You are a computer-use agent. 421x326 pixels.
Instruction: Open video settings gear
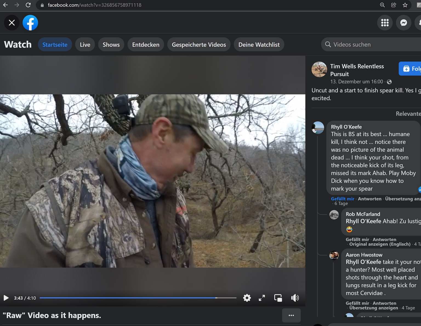pos(247,298)
